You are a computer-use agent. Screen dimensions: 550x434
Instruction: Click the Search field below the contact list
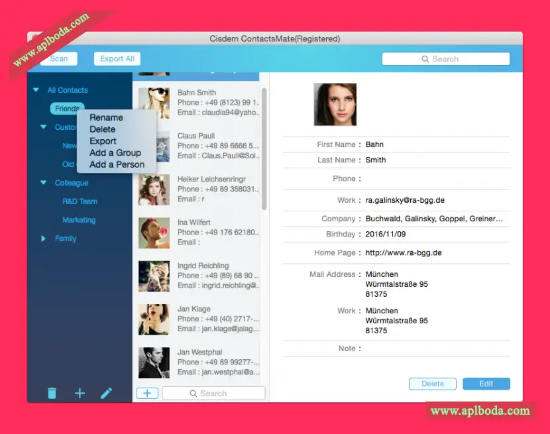pyautogui.click(x=213, y=394)
